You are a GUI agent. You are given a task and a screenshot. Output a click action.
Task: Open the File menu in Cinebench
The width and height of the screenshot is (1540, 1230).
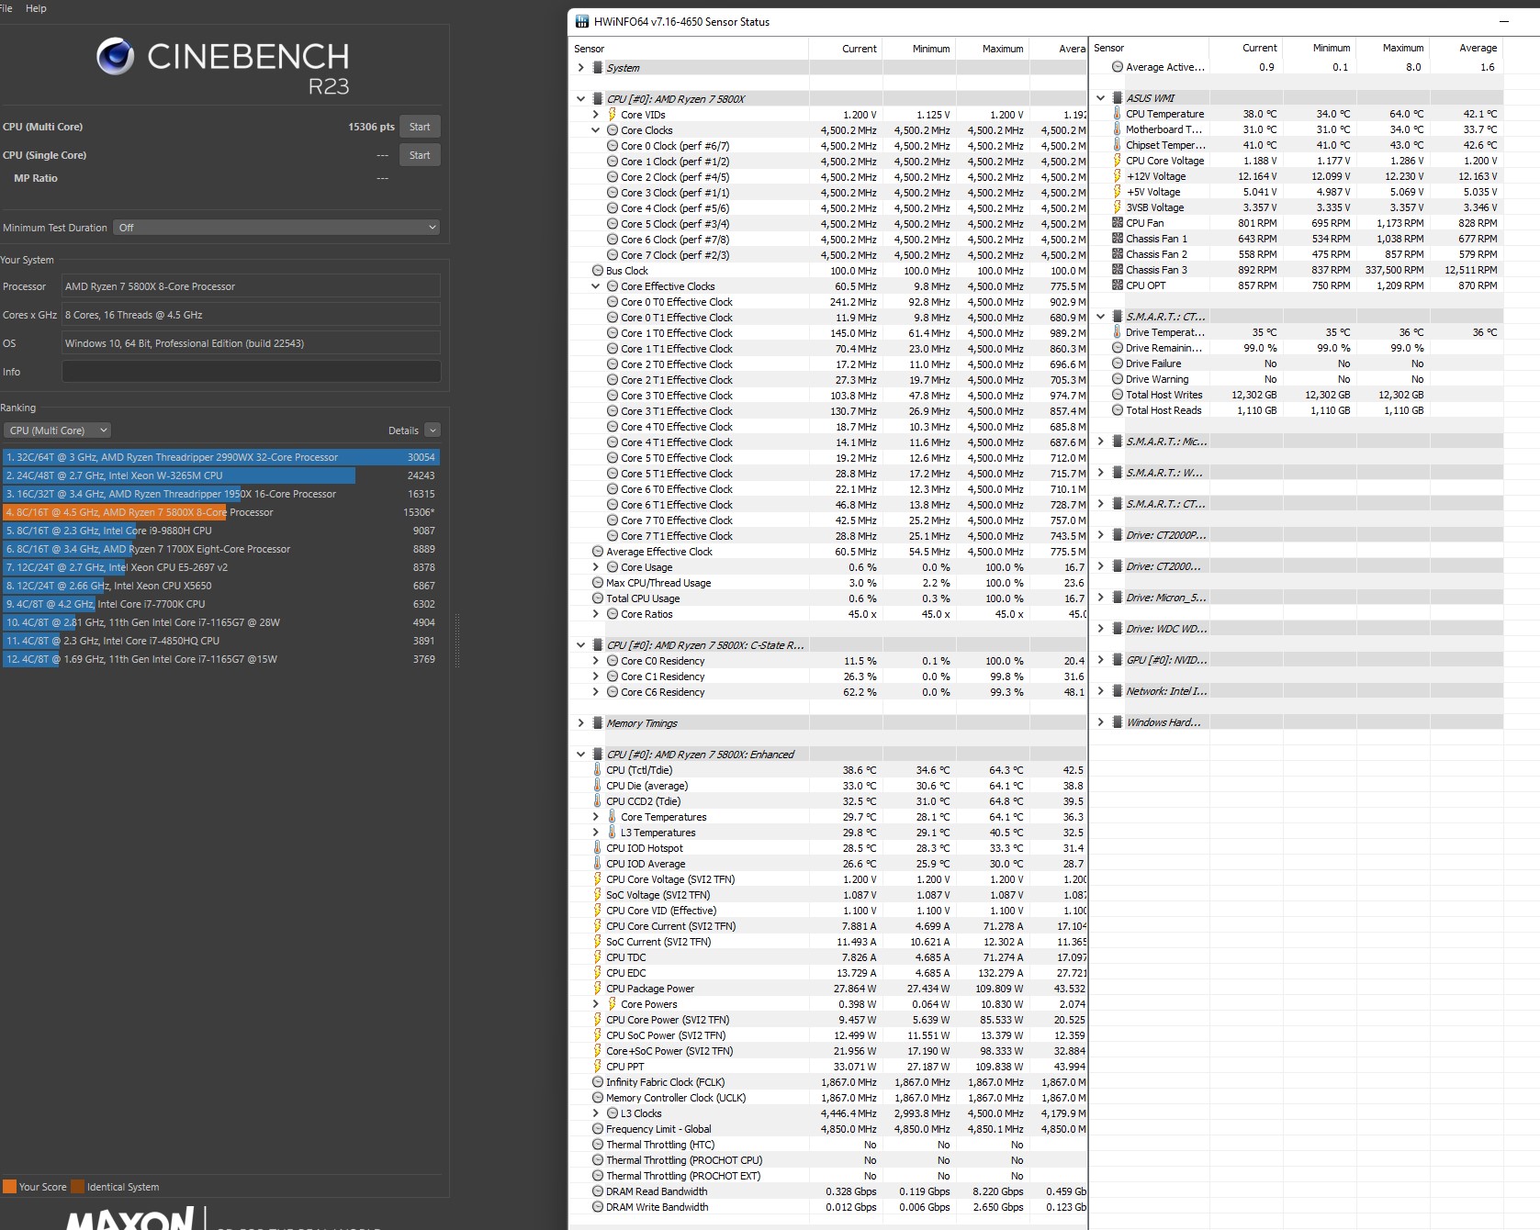(x=6, y=8)
